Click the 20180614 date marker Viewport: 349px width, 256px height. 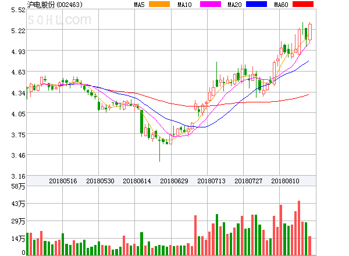137,181
